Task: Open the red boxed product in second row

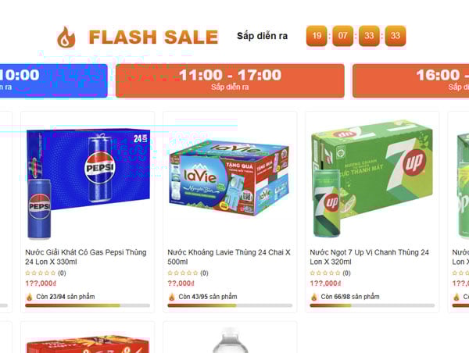Action: tap(88, 344)
